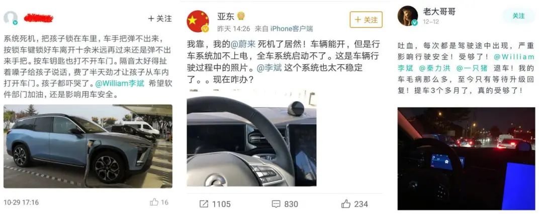Open comments icon showing 830

276,204
